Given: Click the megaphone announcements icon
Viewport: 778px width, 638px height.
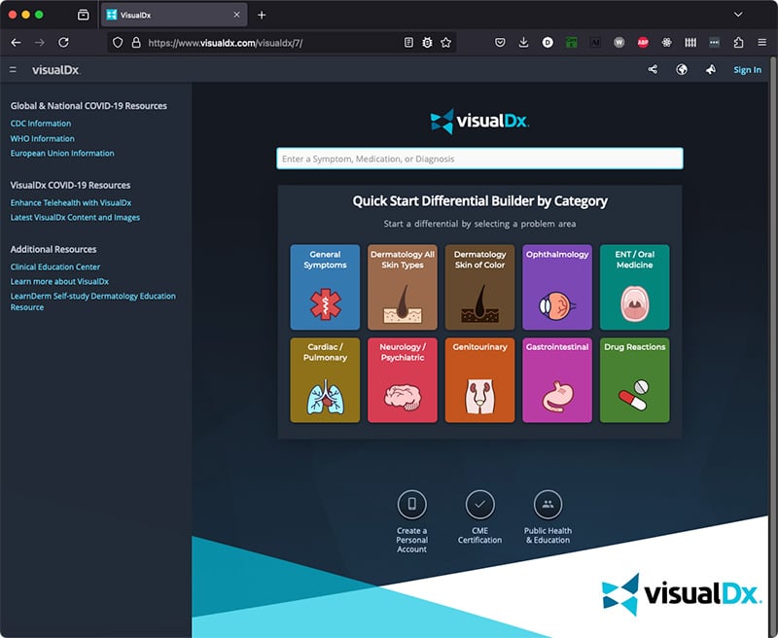Looking at the screenshot, I should 711,69.
